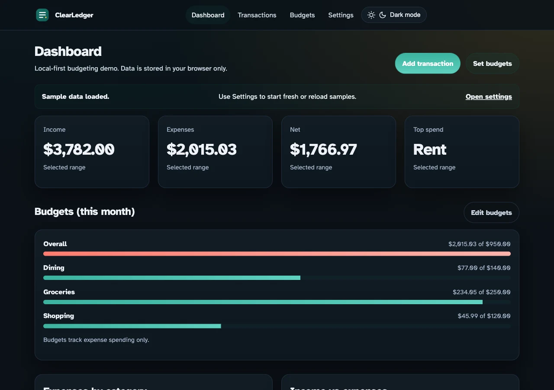Select the Income summary card
Image resolution: width=554 pixels, height=390 pixels.
click(x=92, y=152)
